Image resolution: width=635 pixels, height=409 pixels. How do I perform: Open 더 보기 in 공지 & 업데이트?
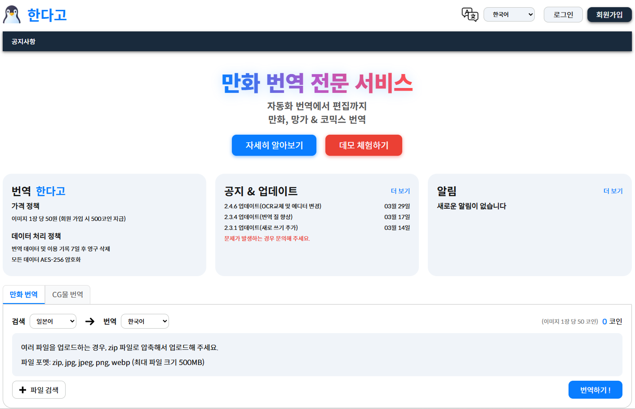coord(400,191)
